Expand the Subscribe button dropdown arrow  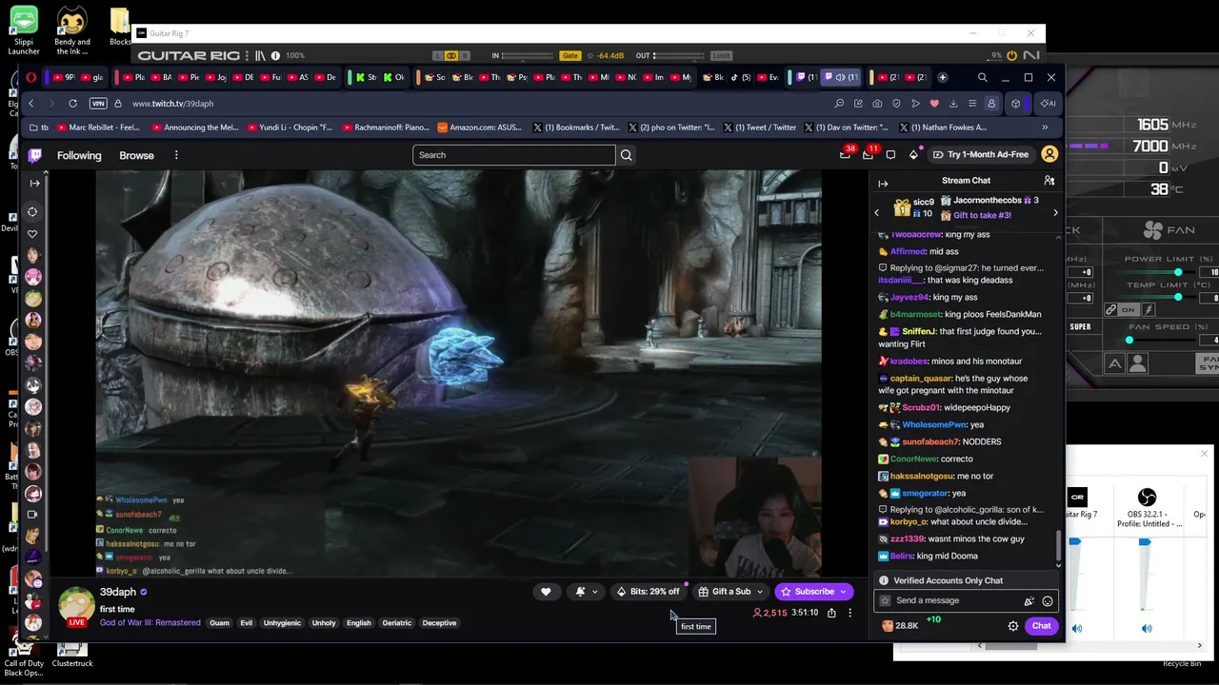(x=843, y=592)
